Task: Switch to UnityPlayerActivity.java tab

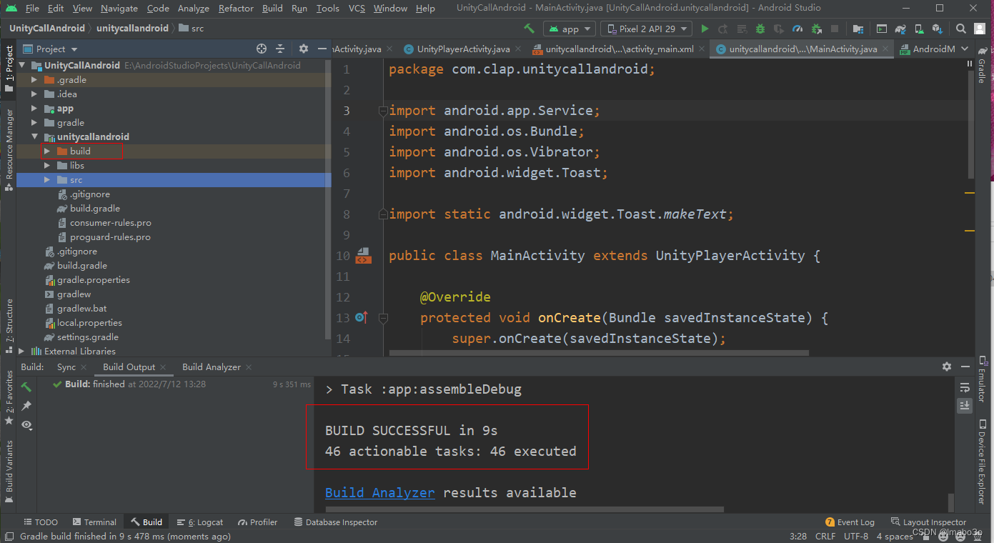Action: tap(463, 49)
